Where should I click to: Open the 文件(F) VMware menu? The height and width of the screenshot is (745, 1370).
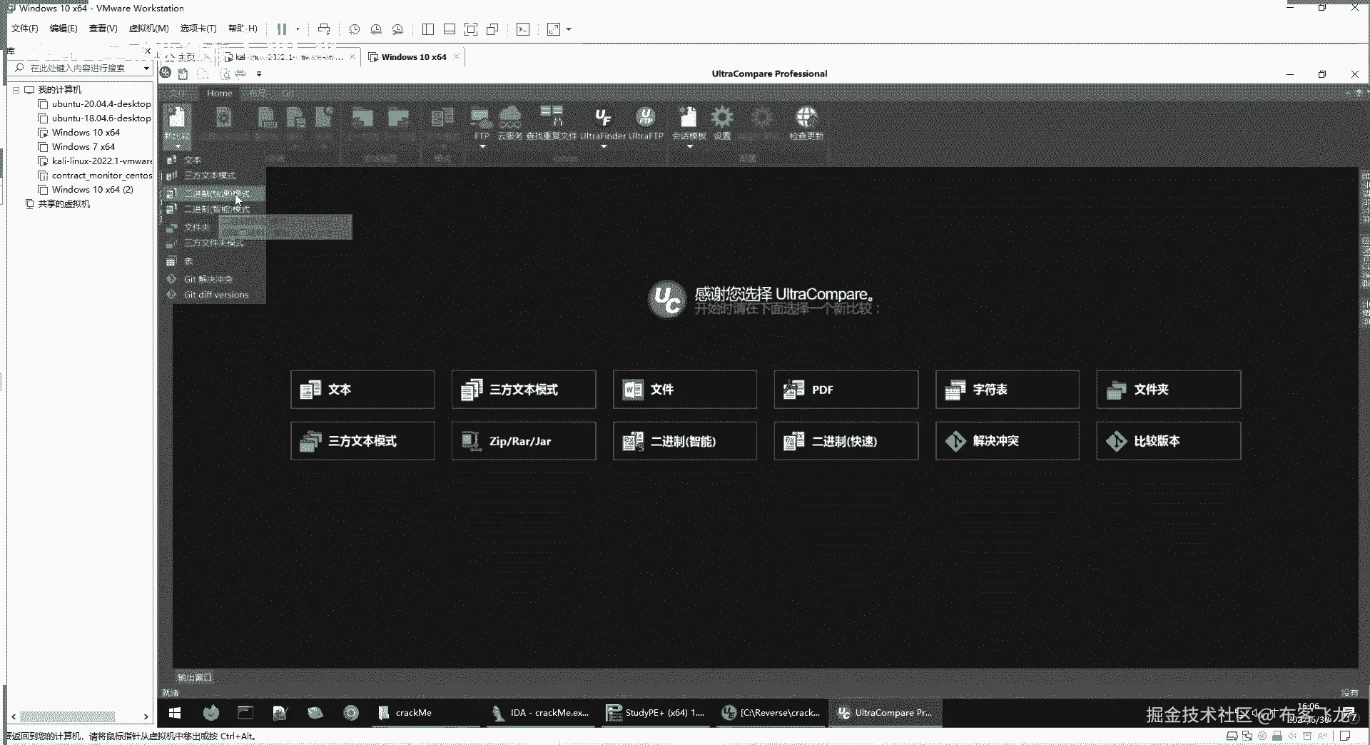24,29
